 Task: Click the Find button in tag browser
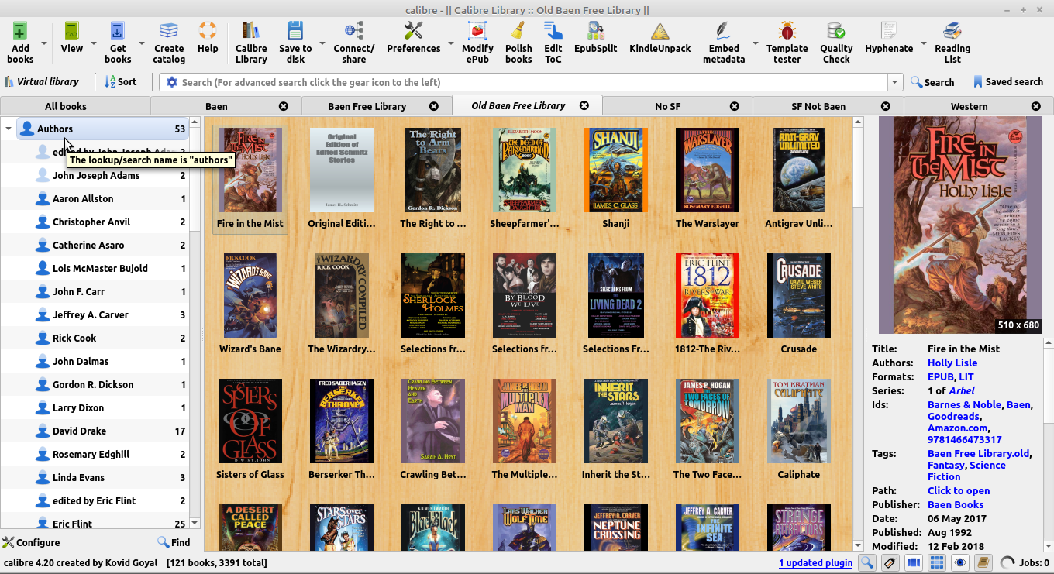click(x=174, y=542)
